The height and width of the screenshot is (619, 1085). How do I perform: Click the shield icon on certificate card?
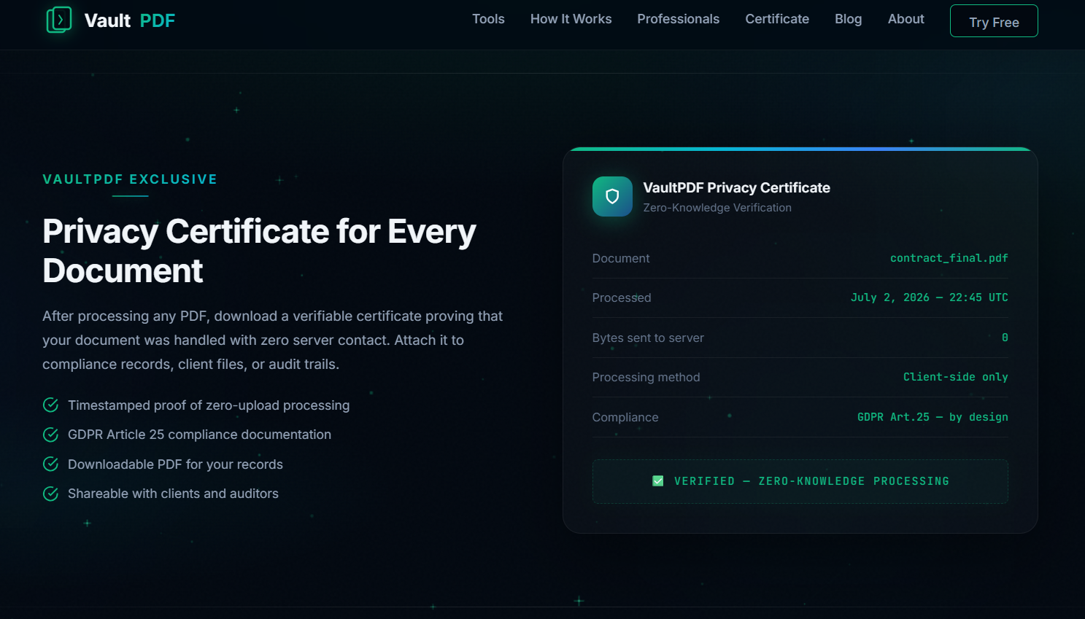(x=612, y=196)
